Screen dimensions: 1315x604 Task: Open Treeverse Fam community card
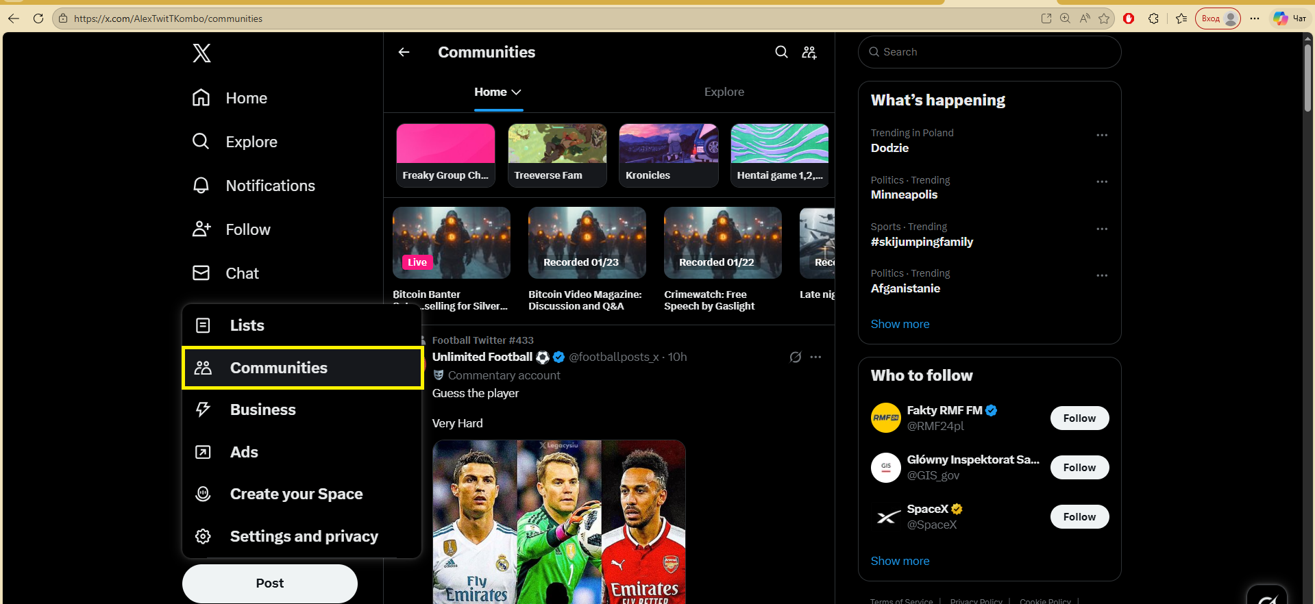(557, 155)
